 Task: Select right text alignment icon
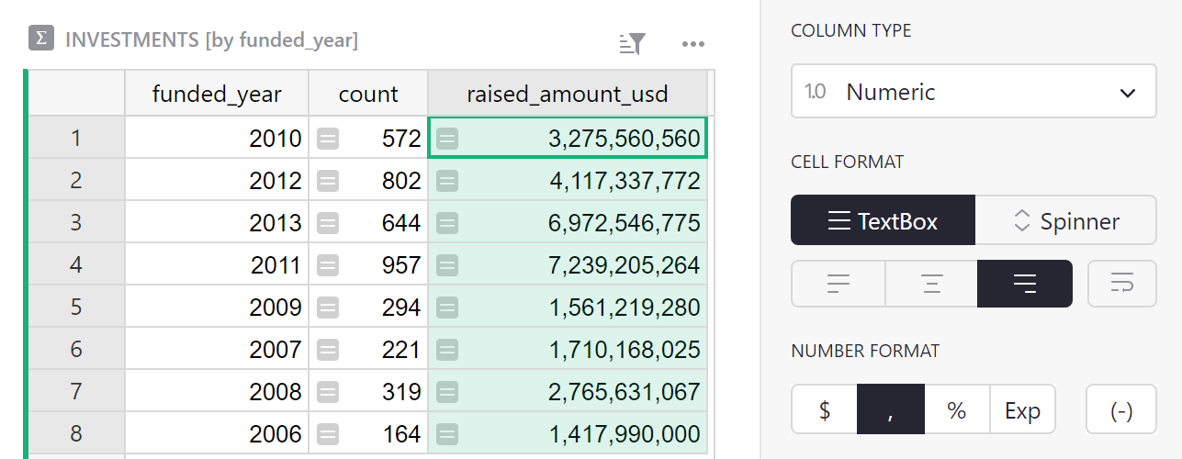point(1024,284)
